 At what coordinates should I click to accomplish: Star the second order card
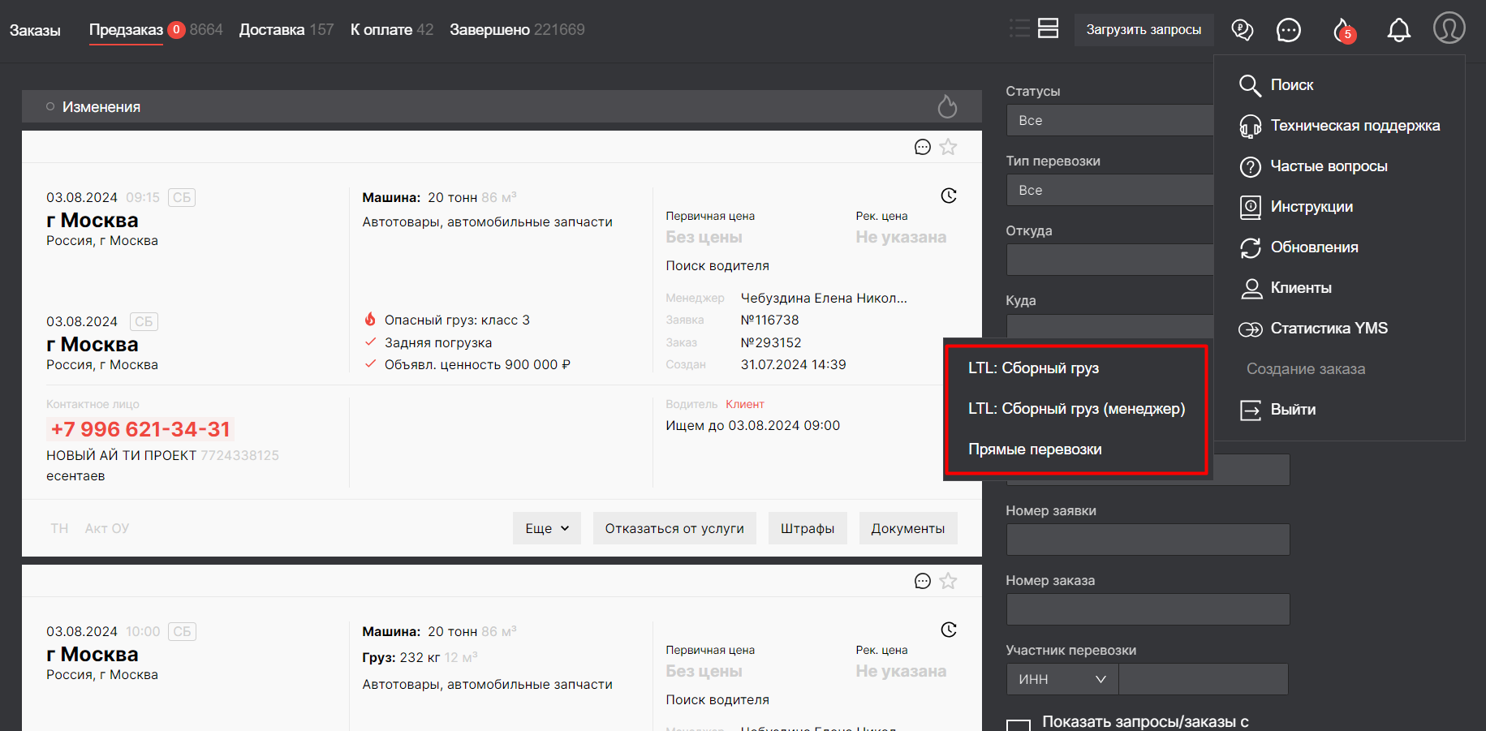click(x=948, y=581)
